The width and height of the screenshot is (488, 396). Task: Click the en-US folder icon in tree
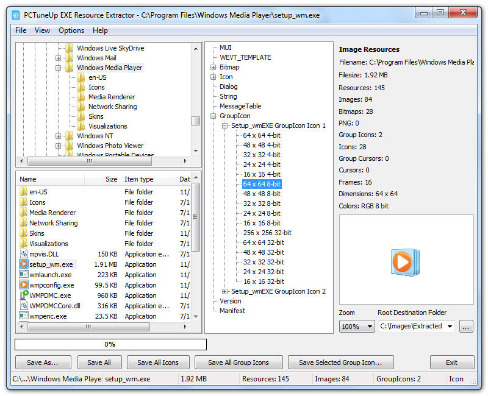point(81,77)
